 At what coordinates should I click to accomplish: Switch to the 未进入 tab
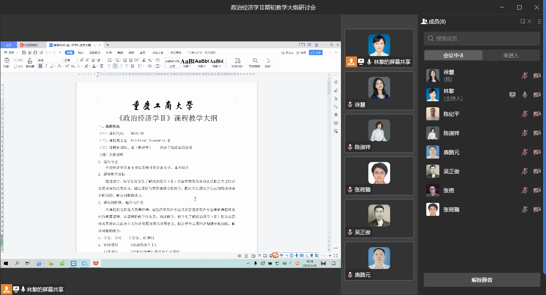[x=511, y=55]
